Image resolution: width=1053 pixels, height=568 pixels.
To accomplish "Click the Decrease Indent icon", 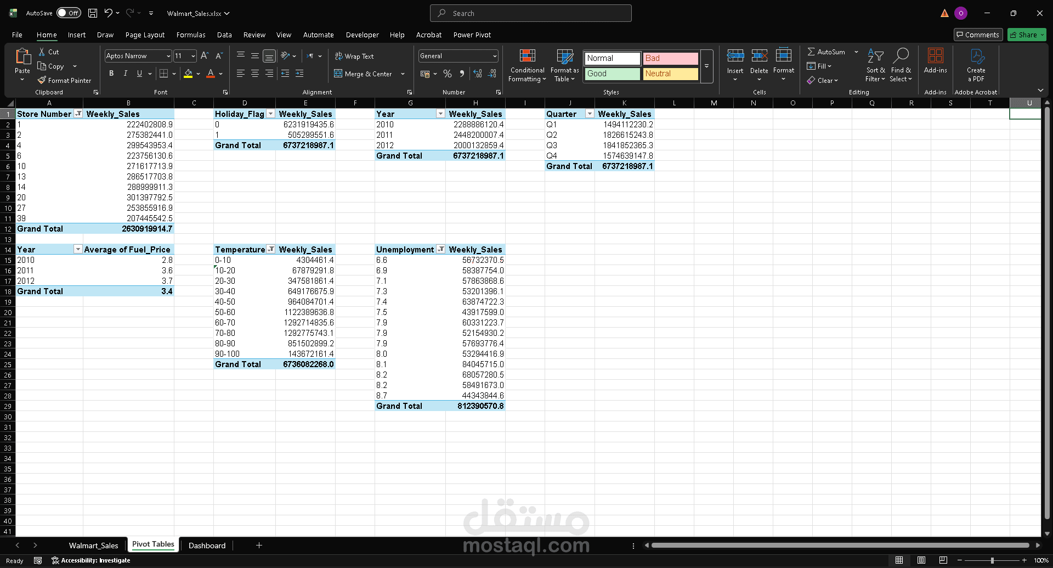I will tap(285, 73).
